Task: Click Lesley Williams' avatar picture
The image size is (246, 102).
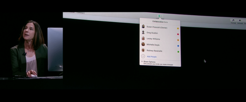Action: coord(143,39)
